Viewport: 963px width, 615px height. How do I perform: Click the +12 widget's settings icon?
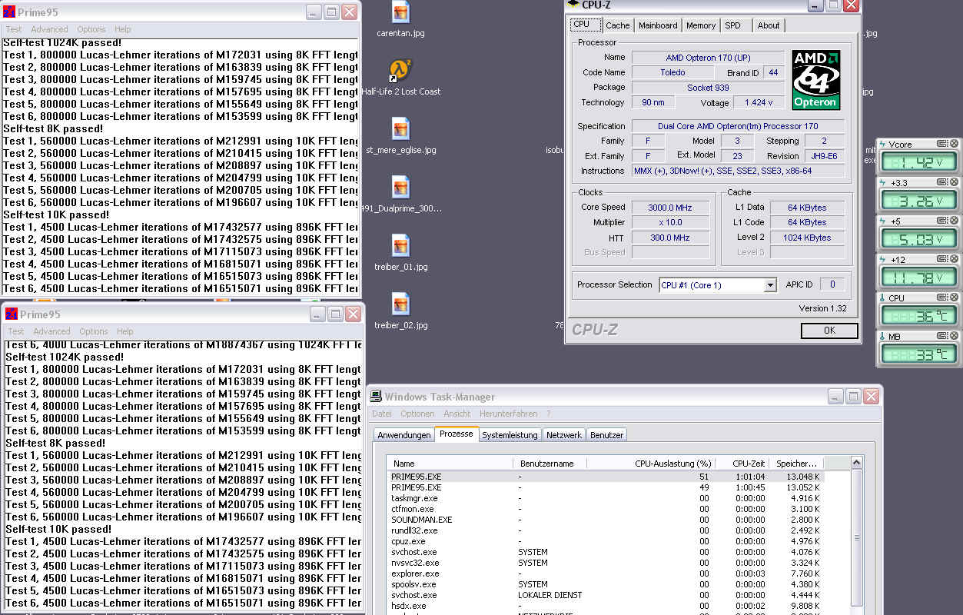pyautogui.click(x=942, y=259)
